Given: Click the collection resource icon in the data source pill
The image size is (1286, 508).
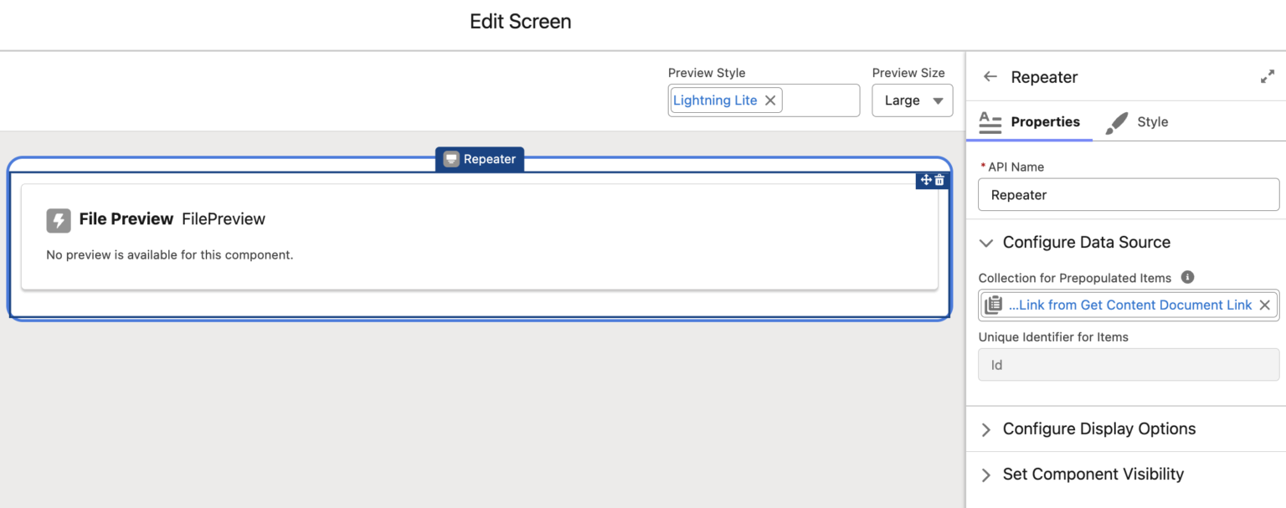Looking at the screenshot, I should (x=992, y=305).
